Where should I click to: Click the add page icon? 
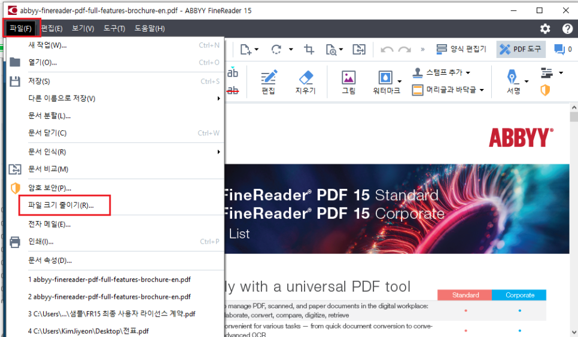pyautogui.click(x=245, y=49)
